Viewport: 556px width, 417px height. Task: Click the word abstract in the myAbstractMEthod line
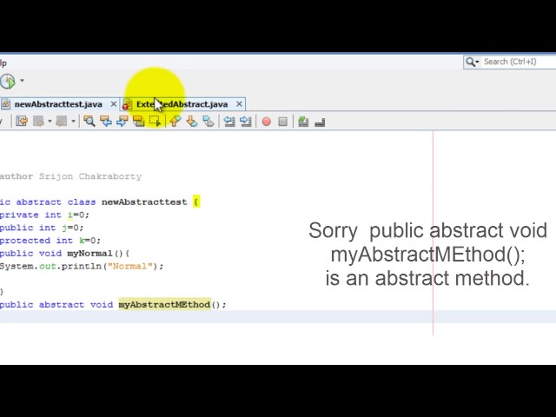[x=62, y=305]
